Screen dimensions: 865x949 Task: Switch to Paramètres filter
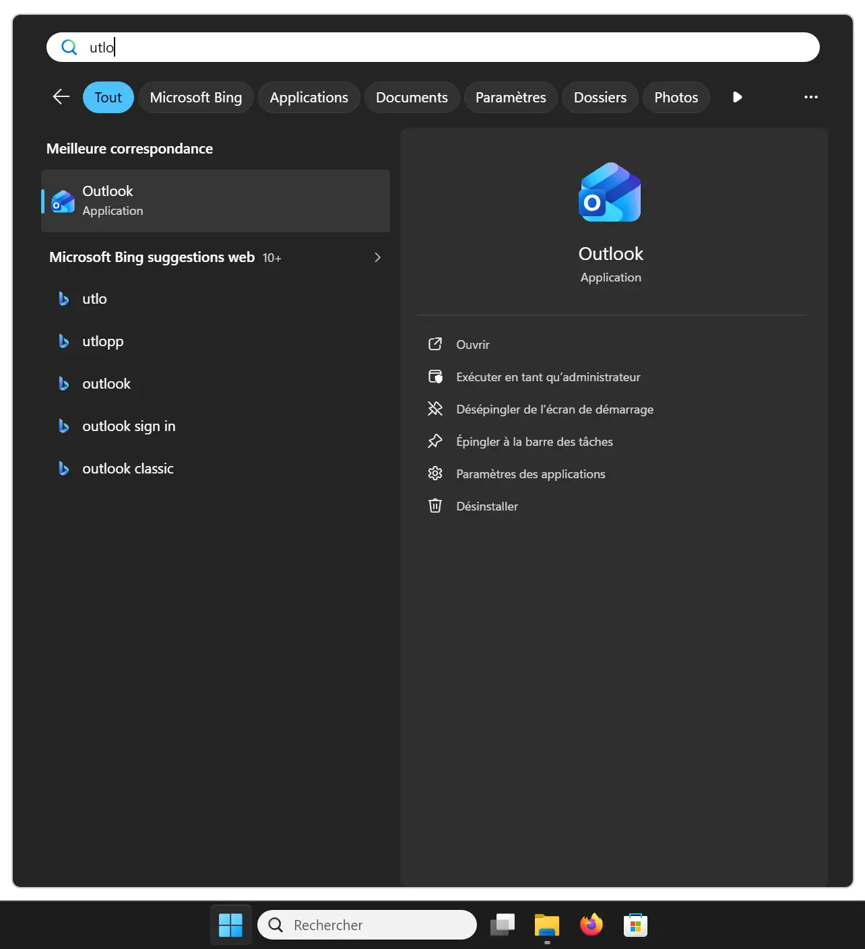click(511, 98)
